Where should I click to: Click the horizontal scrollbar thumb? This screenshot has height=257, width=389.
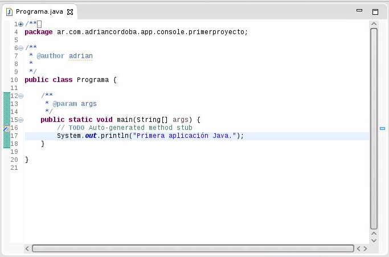pos(193,248)
